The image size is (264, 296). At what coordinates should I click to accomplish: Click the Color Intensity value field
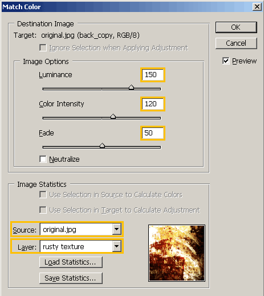(153, 104)
